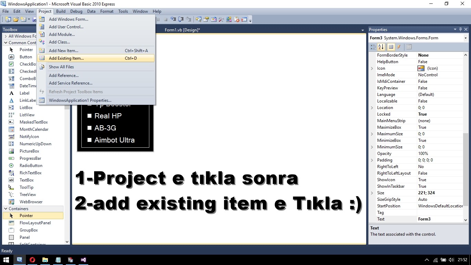Image resolution: width=471 pixels, height=265 pixels.
Task: Choose WindowsApplication1 Properties menu entry
Action: [x=96, y=100]
